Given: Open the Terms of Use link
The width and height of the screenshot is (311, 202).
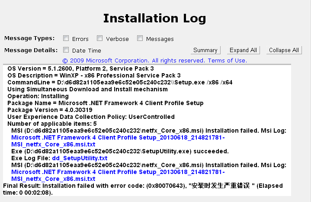Looking at the screenshot, I should (x=227, y=60).
